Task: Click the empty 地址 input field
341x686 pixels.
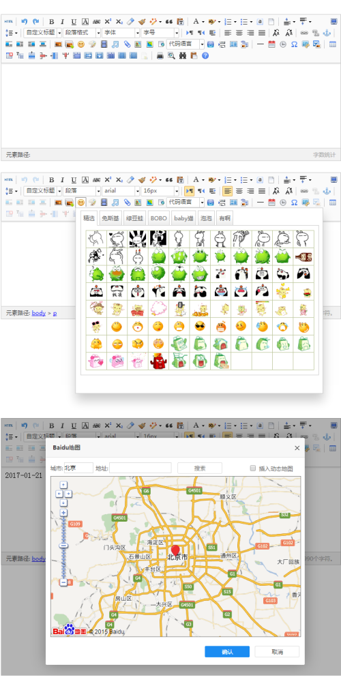Action: 140,468
